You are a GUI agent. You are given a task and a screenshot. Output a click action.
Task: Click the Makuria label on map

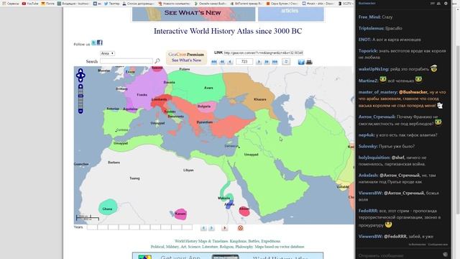pos(224,199)
